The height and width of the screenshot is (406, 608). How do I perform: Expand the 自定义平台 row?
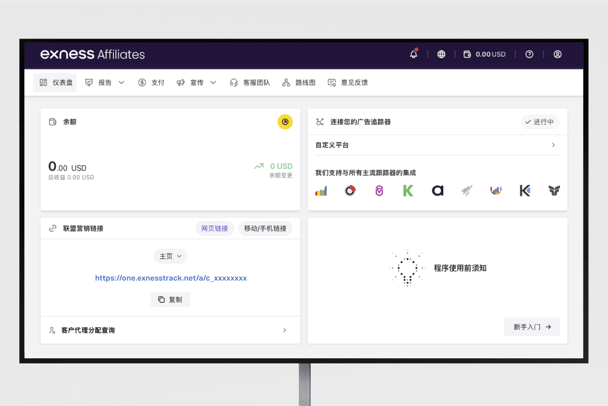(437, 145)
